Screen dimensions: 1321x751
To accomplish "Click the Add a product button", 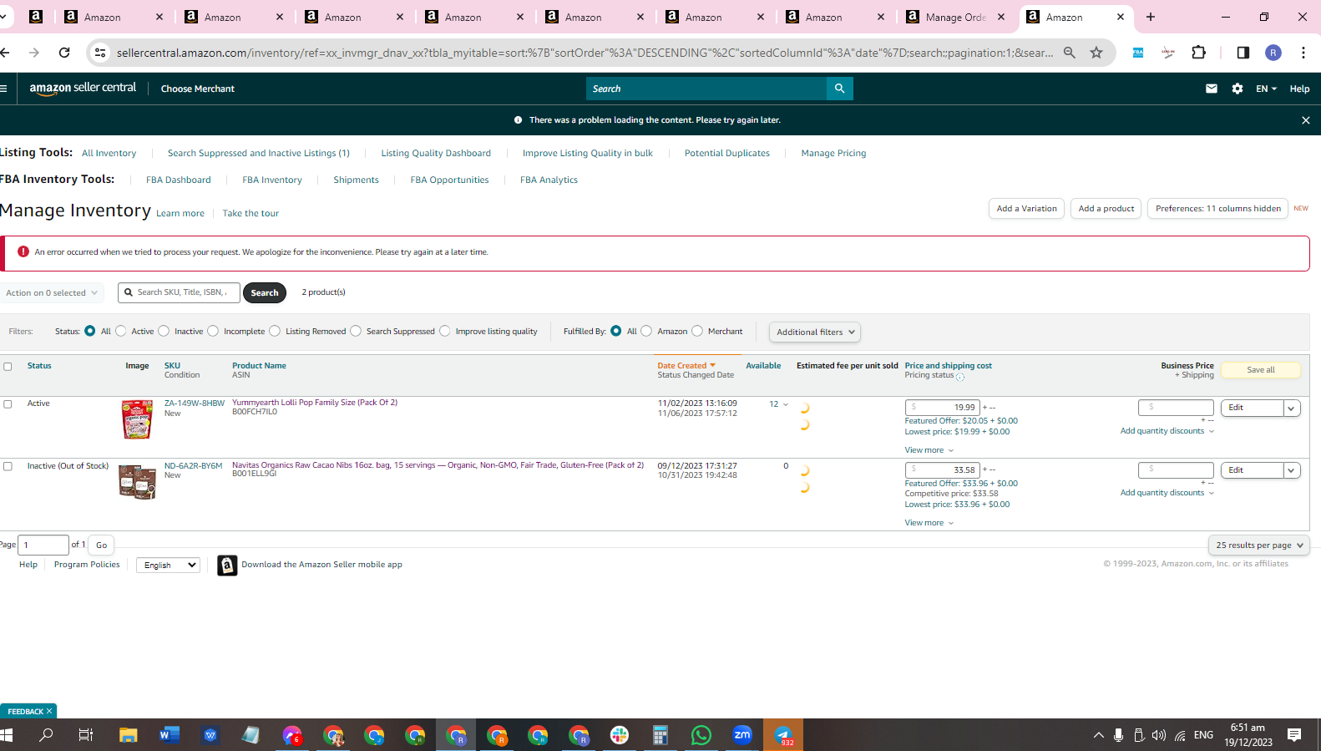I will 1106,209.
